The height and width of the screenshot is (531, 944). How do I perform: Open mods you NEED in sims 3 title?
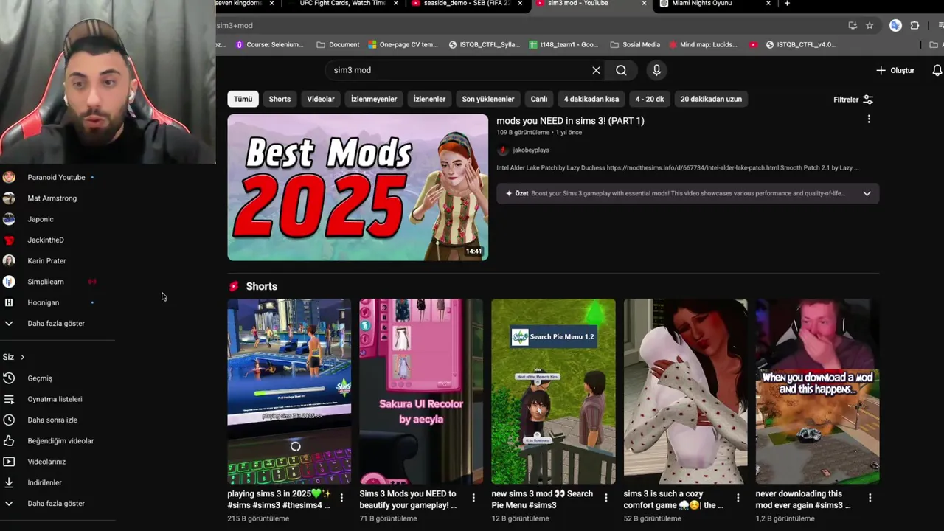[x=570, y=120]
